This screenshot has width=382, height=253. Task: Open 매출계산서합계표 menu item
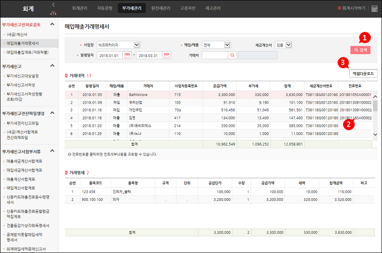point(21,179)
